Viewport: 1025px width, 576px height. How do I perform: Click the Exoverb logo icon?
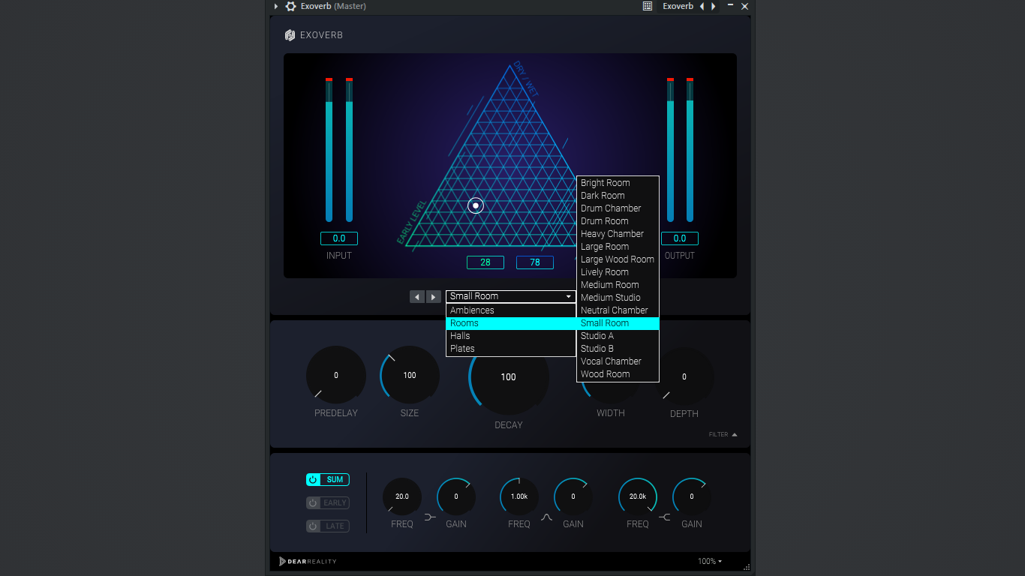click(x=290, y=35)
